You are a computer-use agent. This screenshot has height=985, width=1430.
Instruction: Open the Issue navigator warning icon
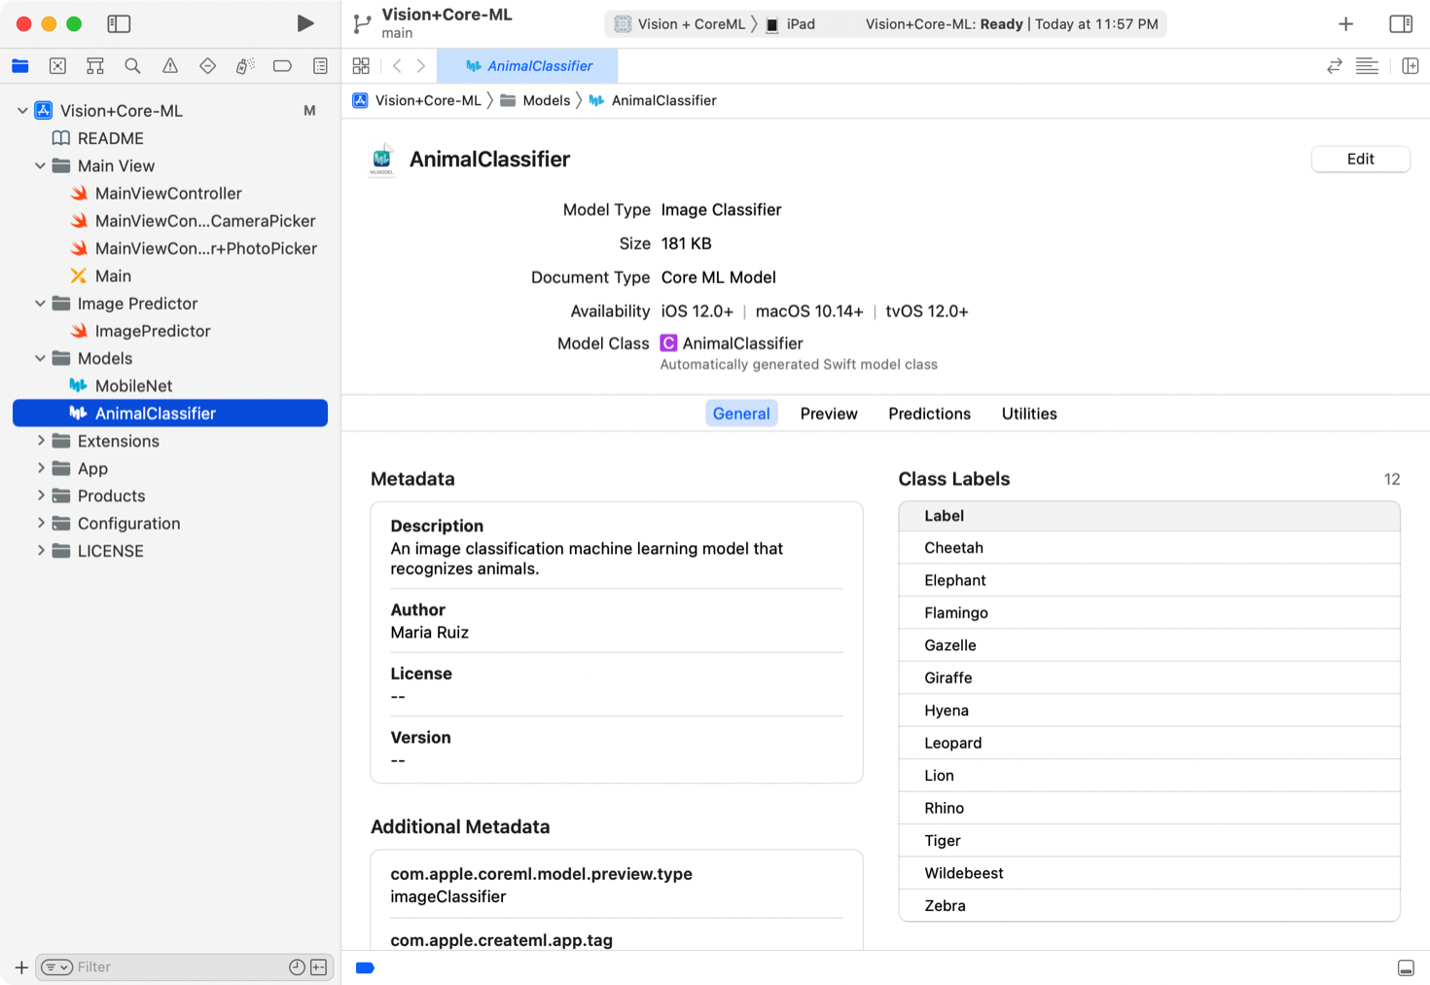[x=170, y=66]
